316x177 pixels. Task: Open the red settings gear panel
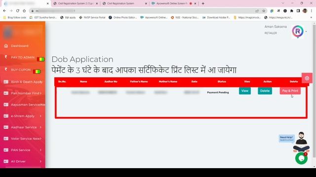click(x=307, y=78)
